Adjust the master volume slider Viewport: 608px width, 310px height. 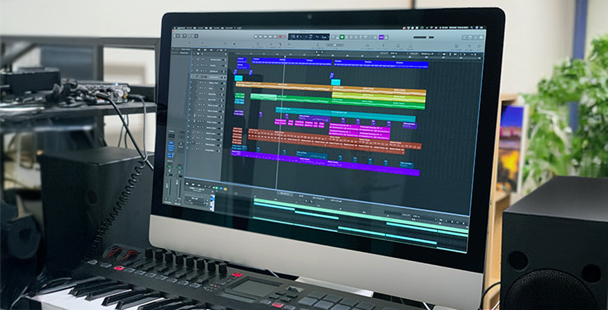422,37
